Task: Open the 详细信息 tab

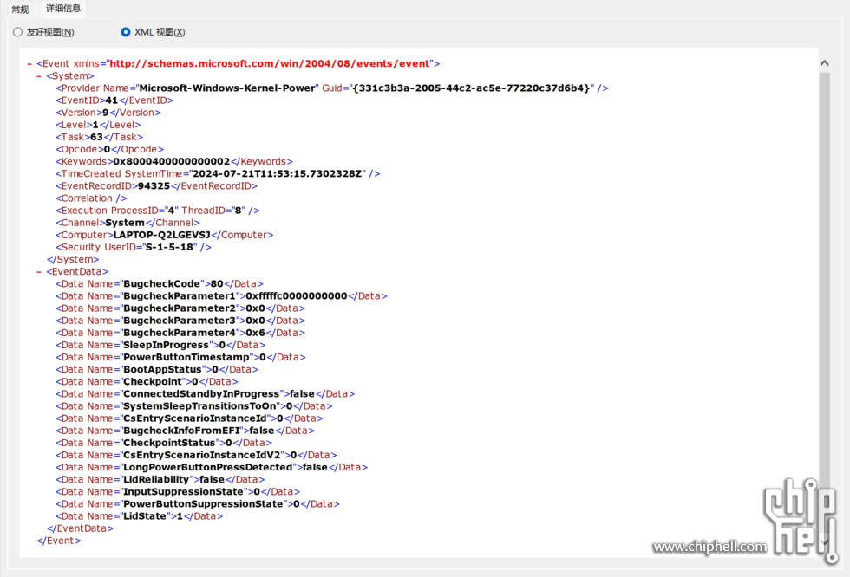Action: point(63,9)
